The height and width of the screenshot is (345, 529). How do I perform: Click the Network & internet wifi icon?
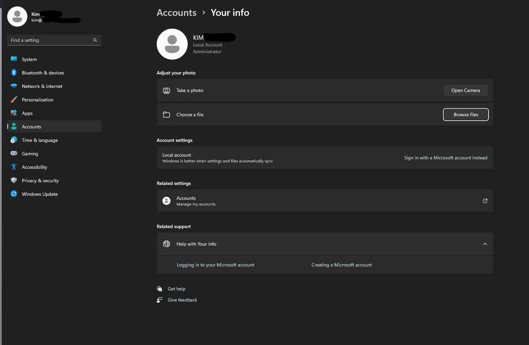[x=14, y=86]
